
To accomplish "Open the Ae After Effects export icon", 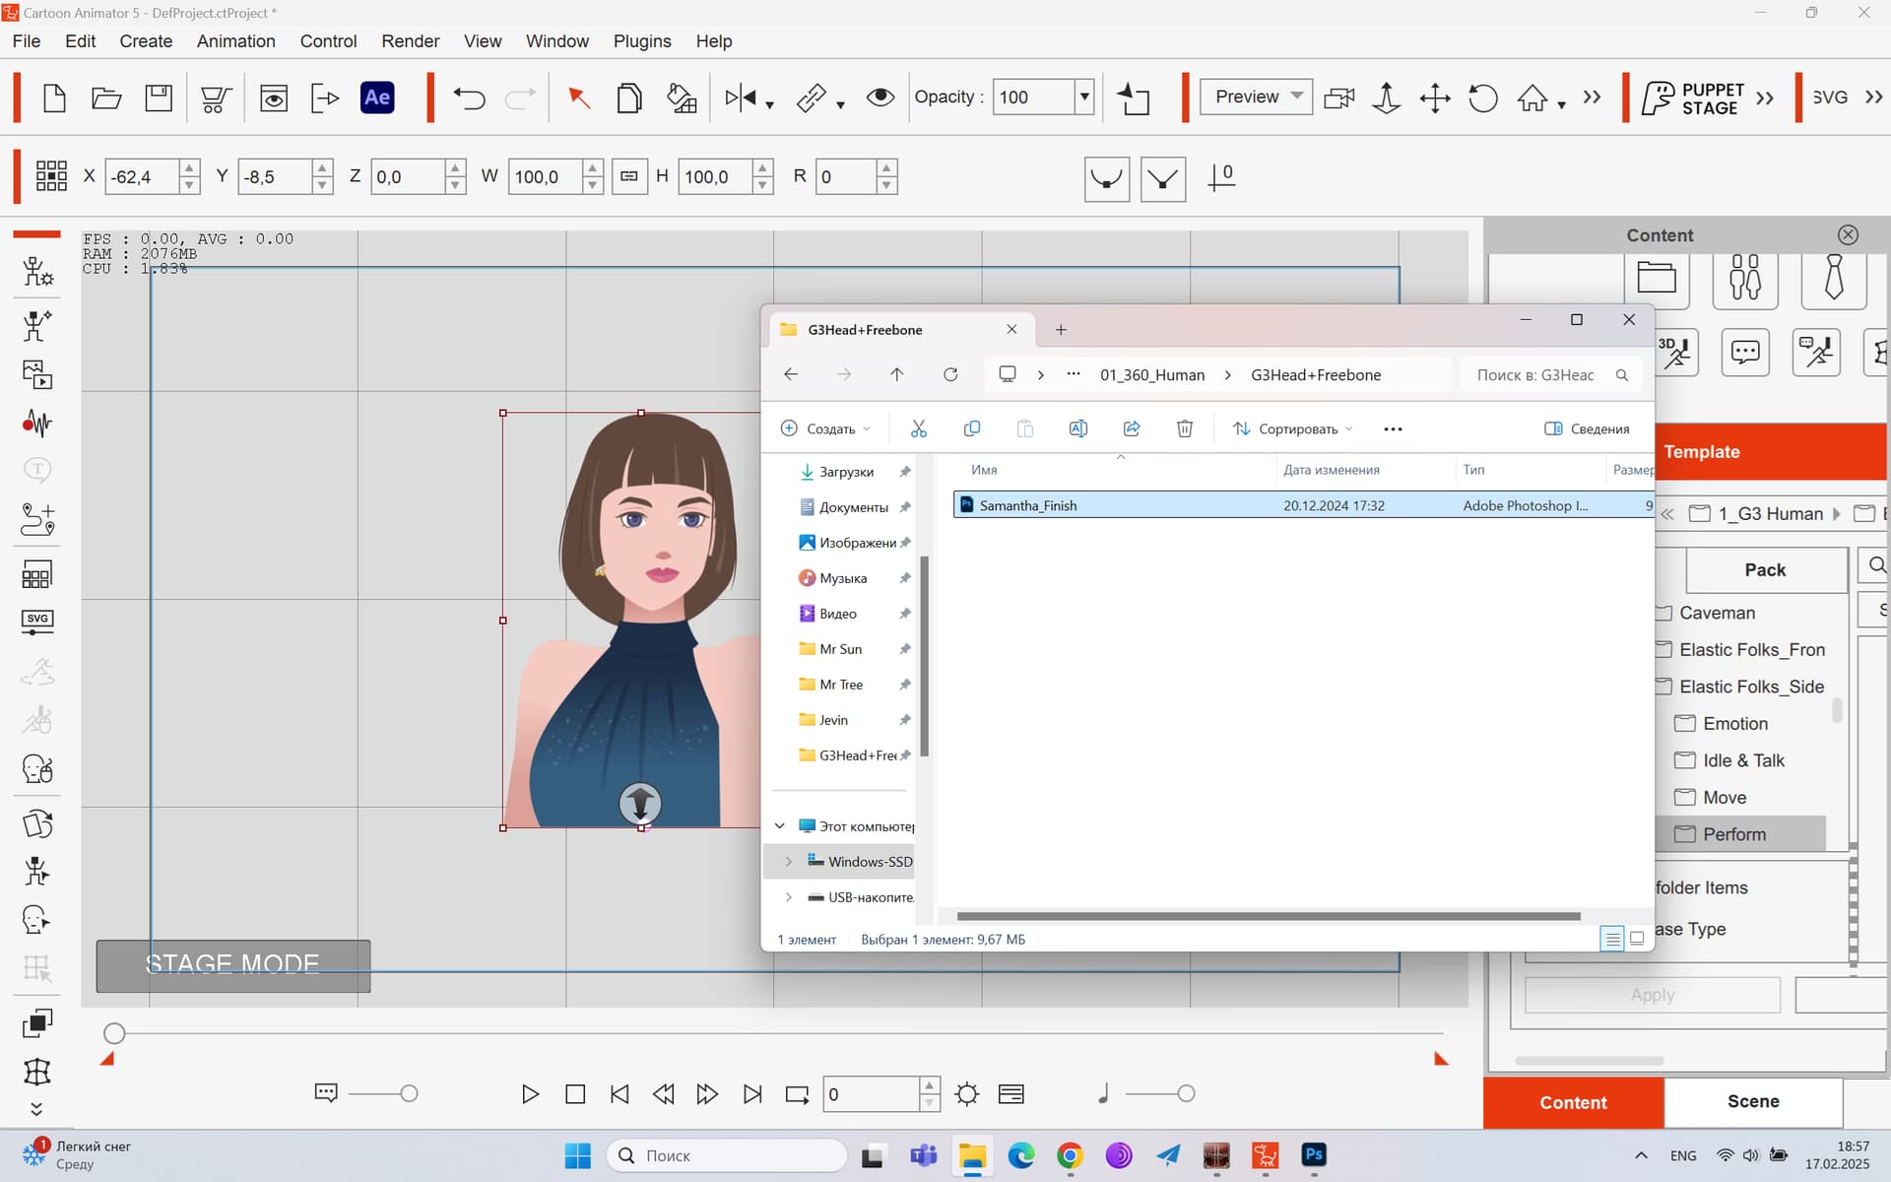I will click(377, 98).
